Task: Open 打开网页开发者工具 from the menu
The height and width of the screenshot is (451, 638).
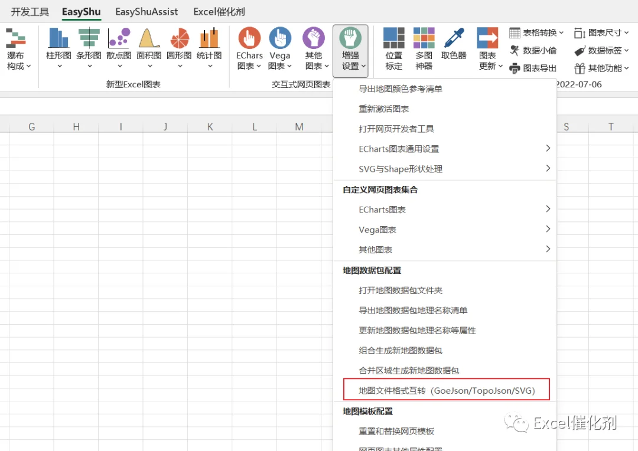Action: coord(445,129)
